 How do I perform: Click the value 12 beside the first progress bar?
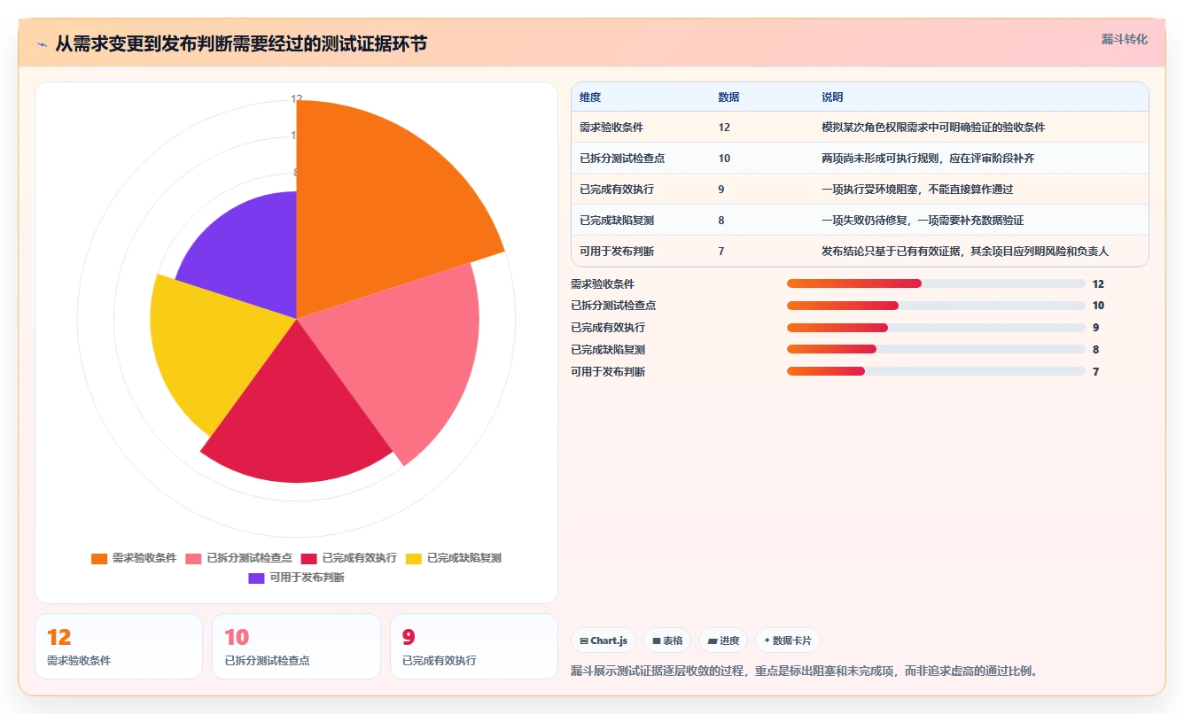coord(1098,284)
